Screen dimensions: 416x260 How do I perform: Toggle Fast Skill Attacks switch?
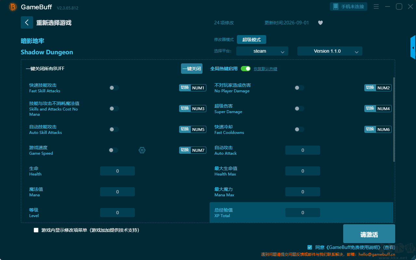tap(114, 88)
